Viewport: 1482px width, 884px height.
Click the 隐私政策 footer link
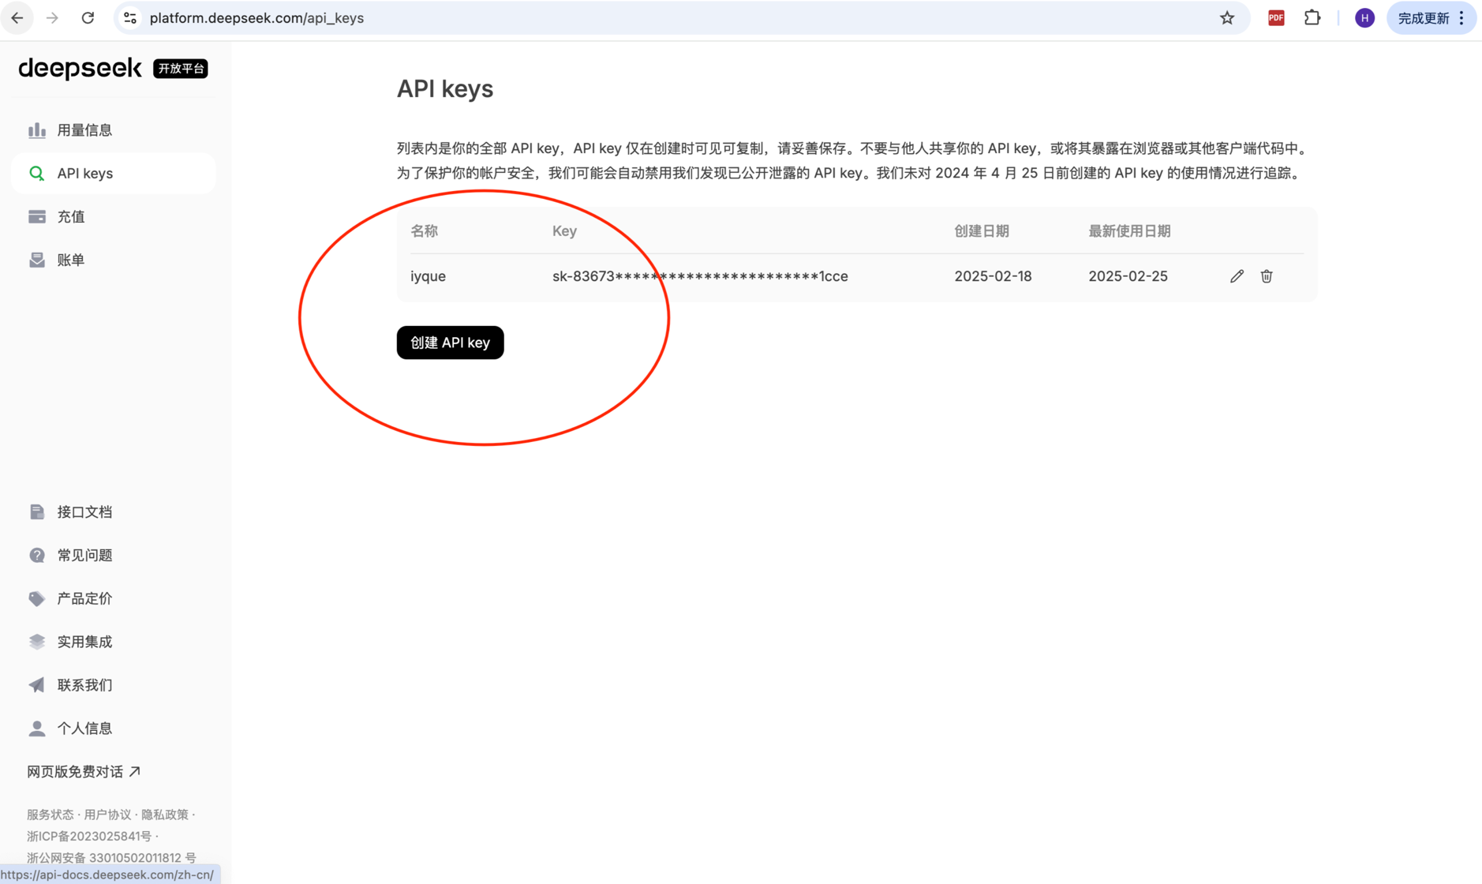(165, 815)
